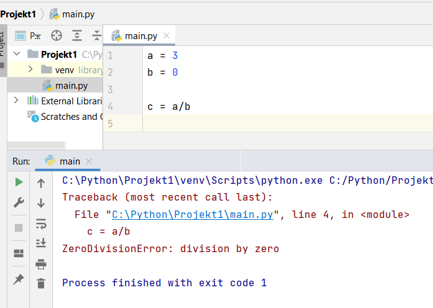Image resolution: width=433 pixels, height=308 pixels.
Task: Toggle Scroll to End of console
Action: (x=41, y=243)
